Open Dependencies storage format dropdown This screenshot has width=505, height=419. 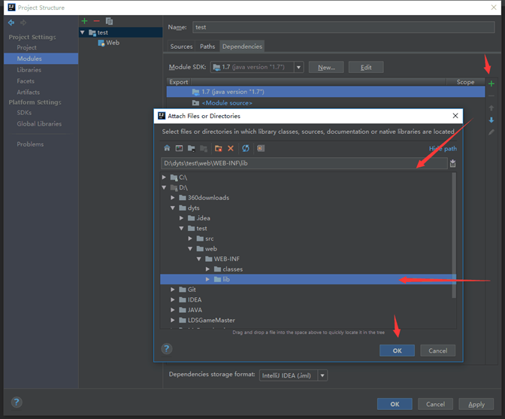coord(322,375)
